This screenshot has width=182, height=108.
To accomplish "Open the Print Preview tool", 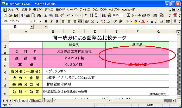I will pos(34,16).
